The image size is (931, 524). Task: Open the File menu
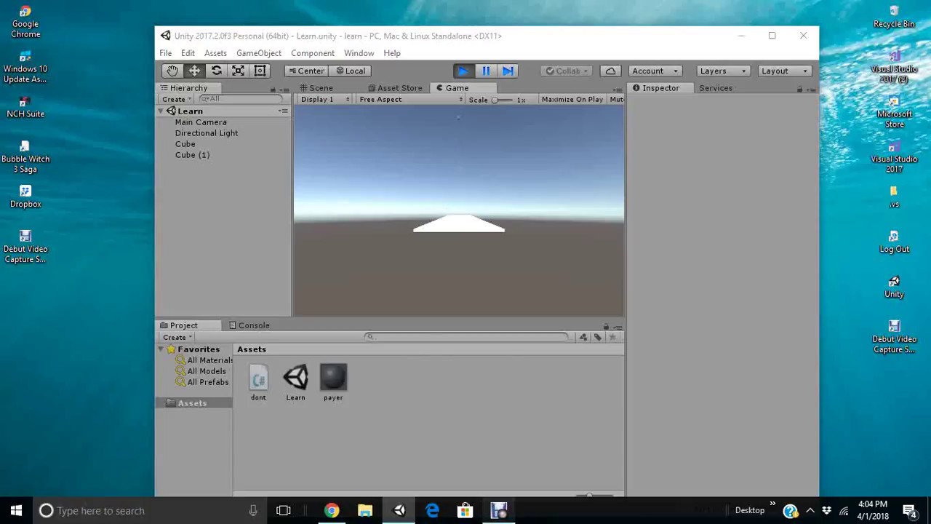tap(166, 53)
